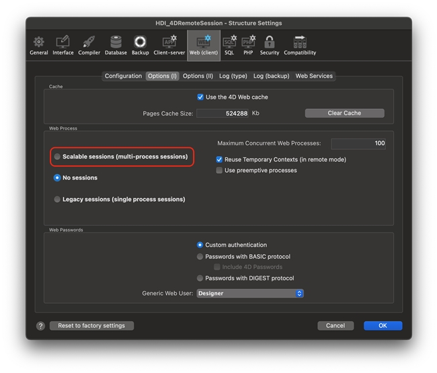
Task: Click the Pages Cache Size field
Action: (223, 114)
